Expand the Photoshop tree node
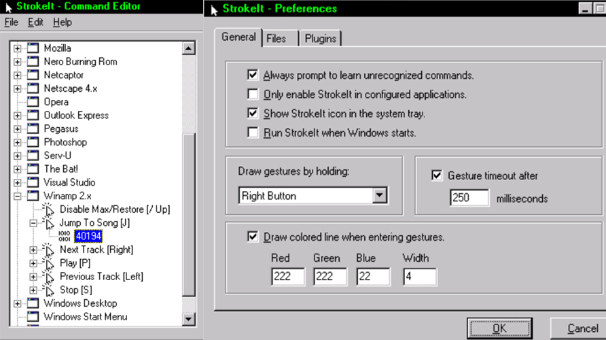The image size is (606, 340). (18, 142)
